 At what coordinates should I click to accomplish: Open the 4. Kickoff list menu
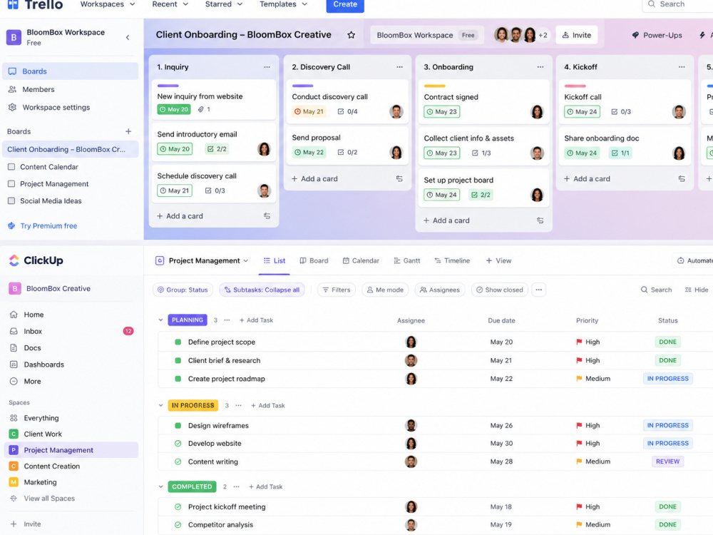pos(682,67)
